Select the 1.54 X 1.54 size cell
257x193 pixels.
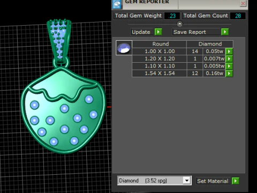[x=160, y=73]
